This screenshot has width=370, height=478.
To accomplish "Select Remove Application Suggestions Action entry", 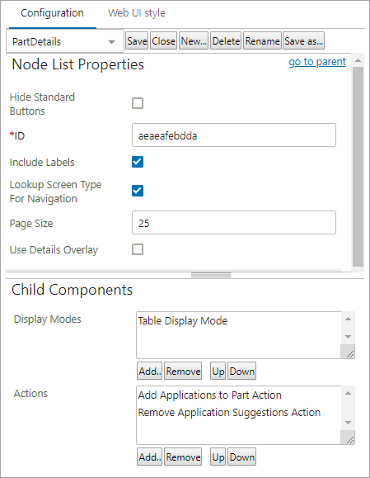I will pyautogui.click(x=229, y=412).
